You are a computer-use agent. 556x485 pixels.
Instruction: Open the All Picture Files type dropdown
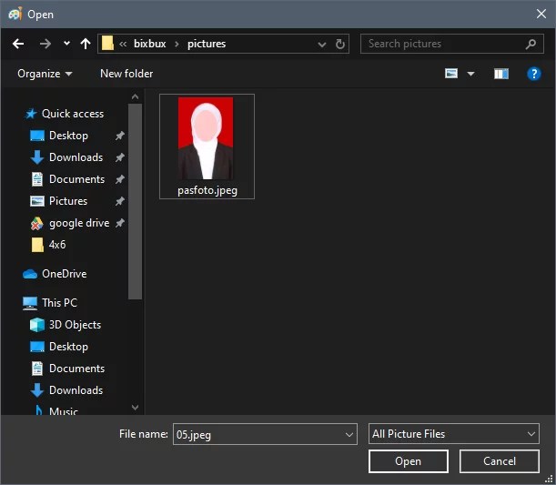[x=454, y=434]
